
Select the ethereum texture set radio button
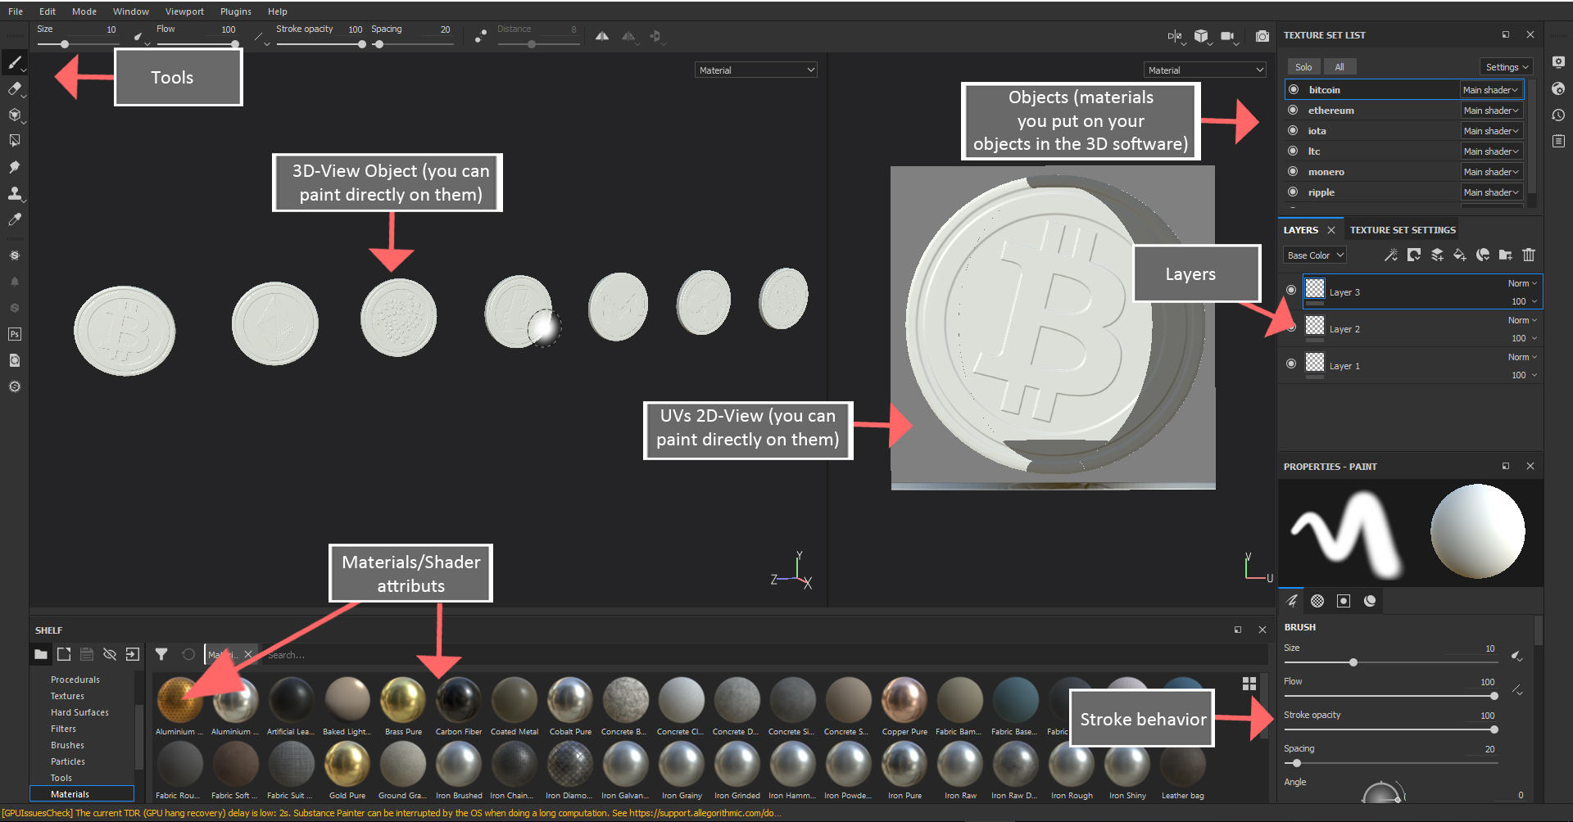1293,110
